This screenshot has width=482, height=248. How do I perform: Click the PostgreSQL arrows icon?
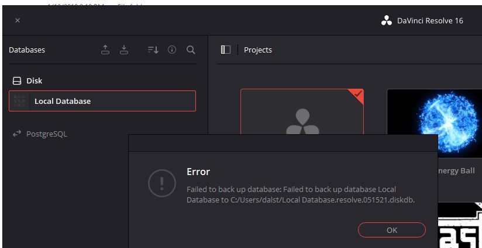[x=16, y=134]
